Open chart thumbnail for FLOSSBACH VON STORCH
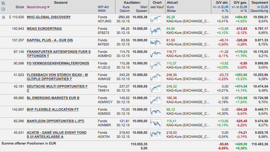This screenshot has height=152, width=270. click(x=156, y=77)
